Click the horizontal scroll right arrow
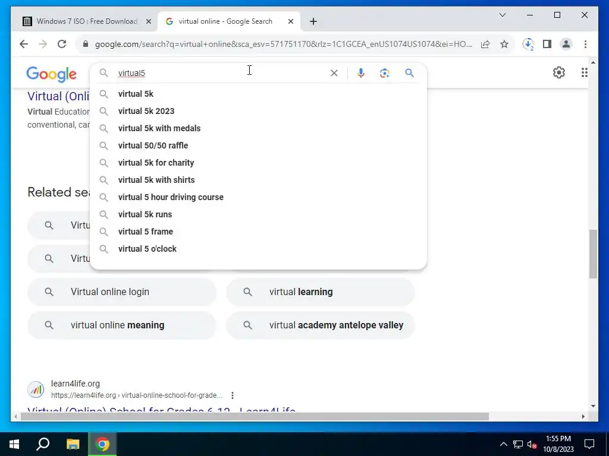 point(583,417)
